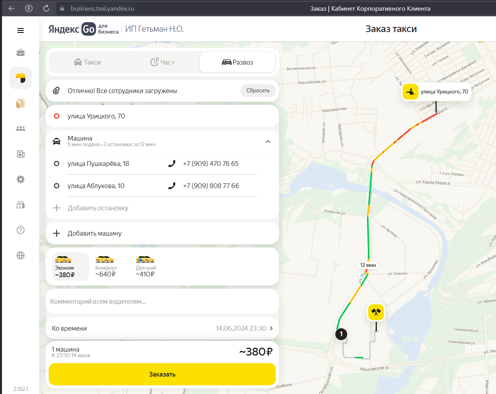The width and height of the screenshot is (496, 394).
Task: Click the Сбросить button
Action: tap(258, 91)
